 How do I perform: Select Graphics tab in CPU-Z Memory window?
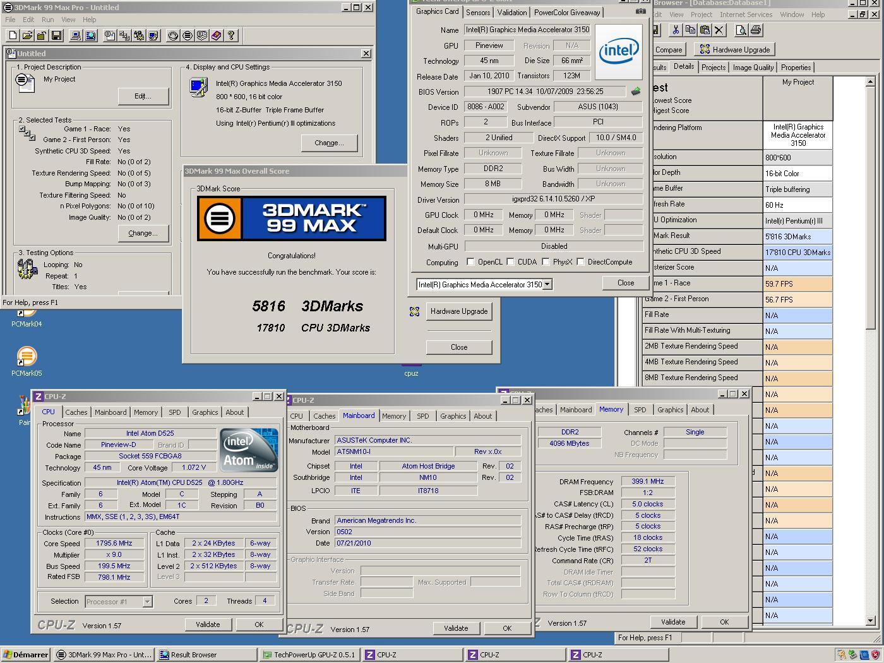tap(670, 410)
